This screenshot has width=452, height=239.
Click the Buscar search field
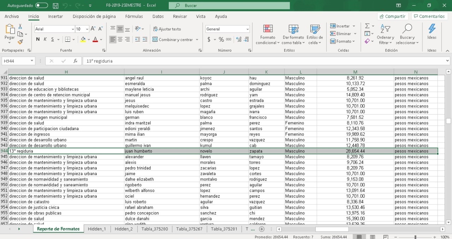(x=229, y=6)
